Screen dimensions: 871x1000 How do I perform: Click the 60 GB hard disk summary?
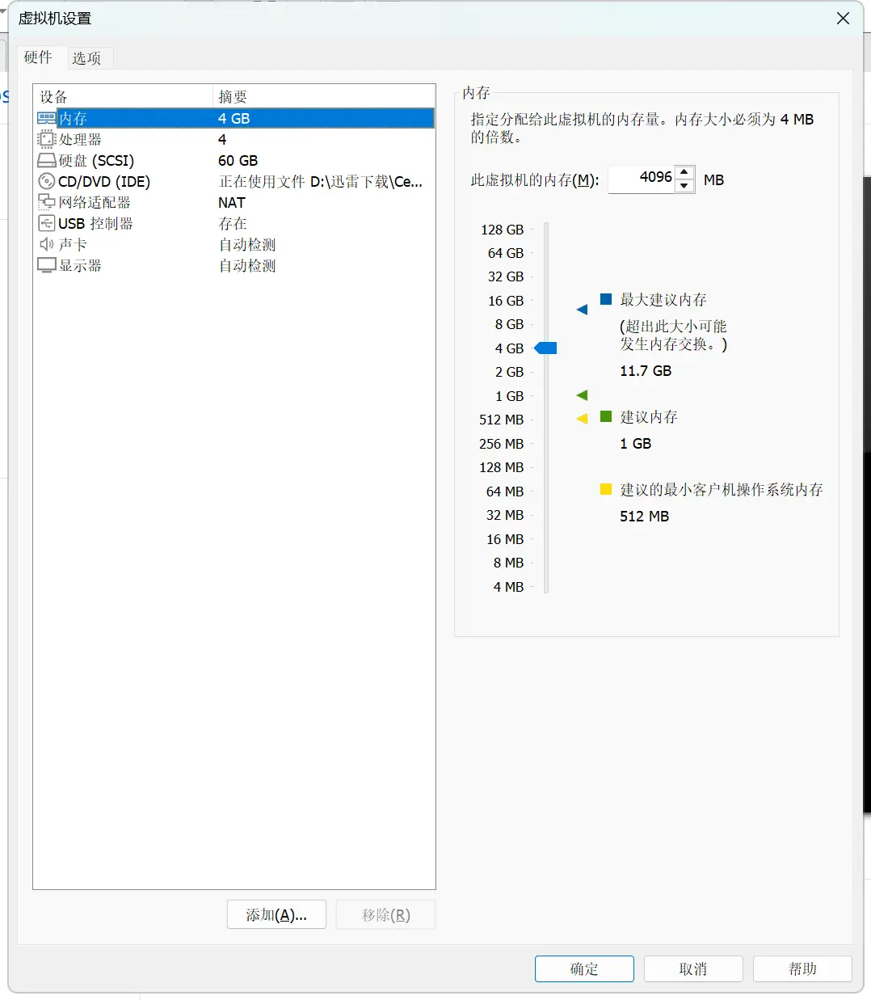click(x=238, y=160)
